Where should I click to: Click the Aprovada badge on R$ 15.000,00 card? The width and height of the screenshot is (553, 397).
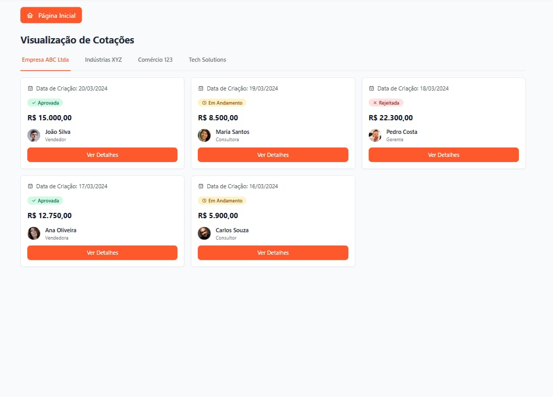click(45, 103)
